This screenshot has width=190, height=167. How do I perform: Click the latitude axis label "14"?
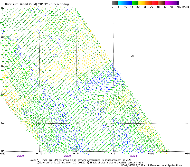(x=2, y=94)
